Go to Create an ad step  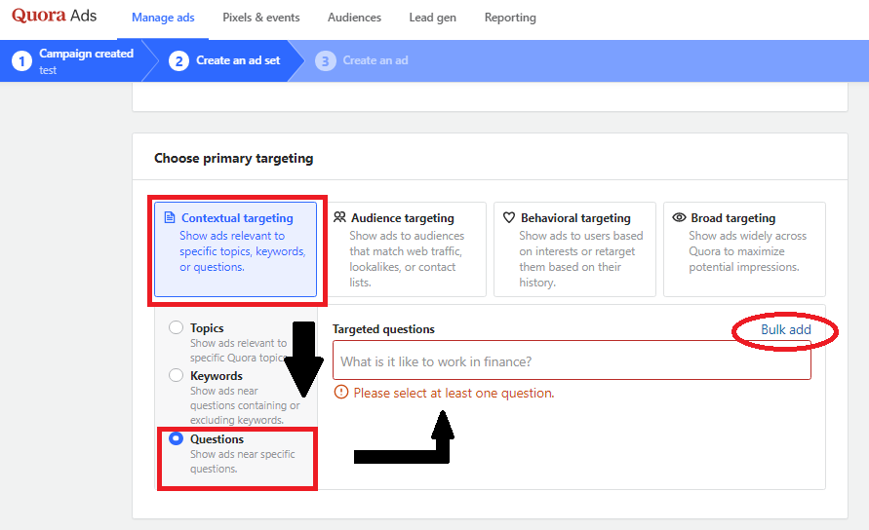(375, 60)
